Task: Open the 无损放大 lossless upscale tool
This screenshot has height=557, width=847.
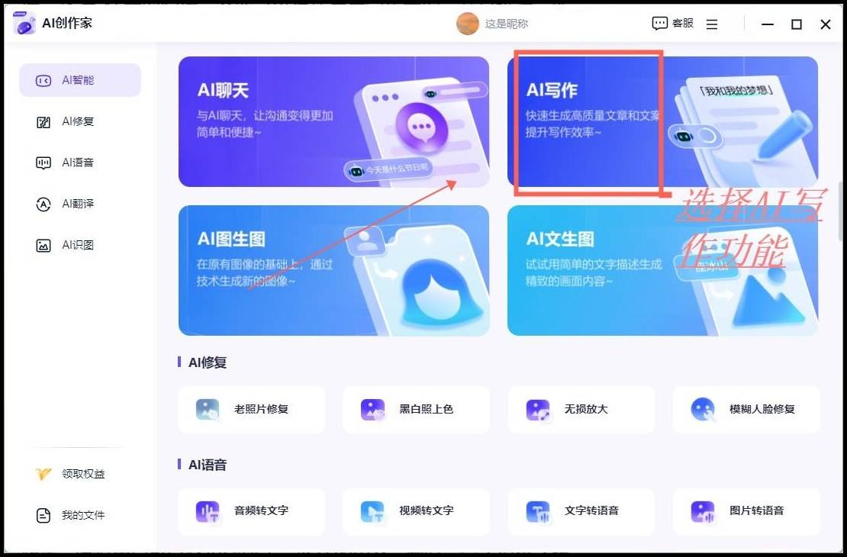Action: click(581, 409)
